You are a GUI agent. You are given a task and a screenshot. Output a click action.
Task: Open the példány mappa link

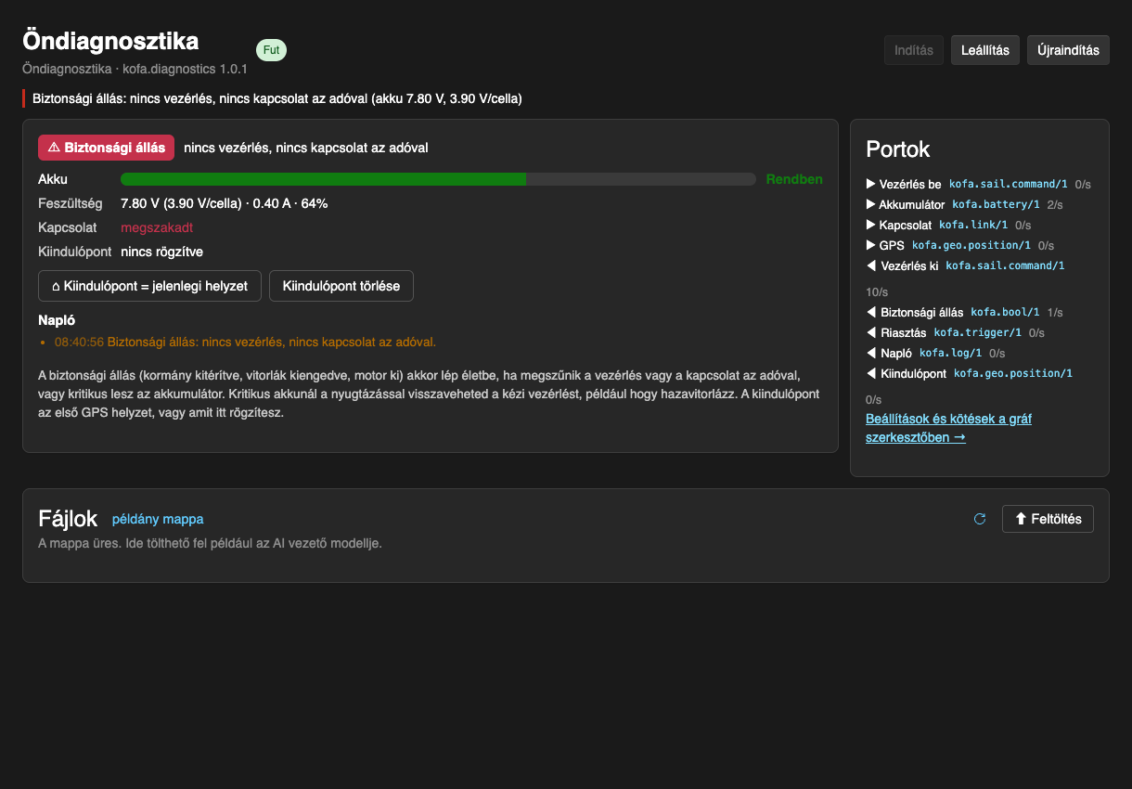(x=158, y=519)
